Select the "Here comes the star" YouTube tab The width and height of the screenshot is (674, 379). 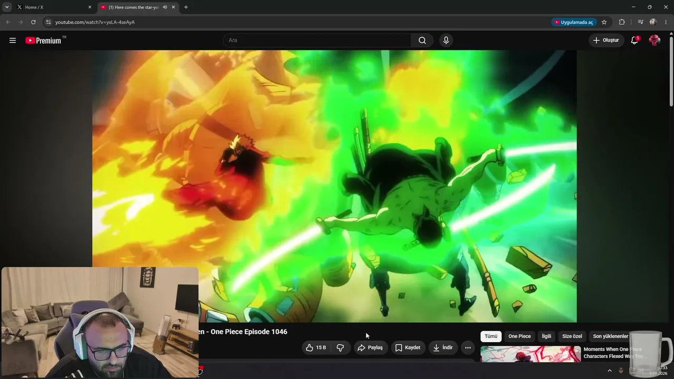(x=138, y=7)
